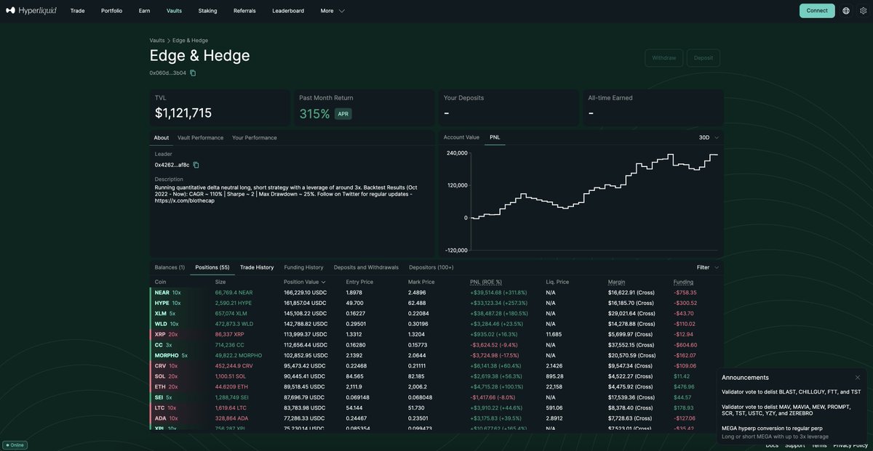The width and height of the screenshot is (873, 451).
Task: Open Portfolio in top navigation
Action: pos(111,11)
